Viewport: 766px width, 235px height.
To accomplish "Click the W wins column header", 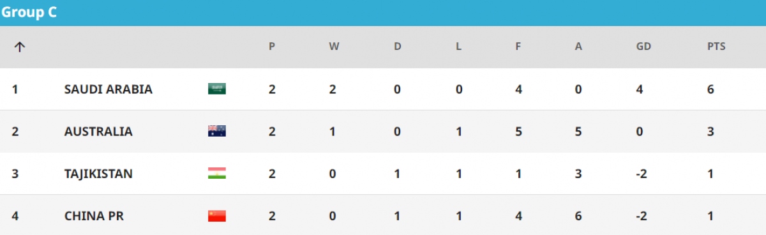I will pyautogui.click(x=334, y=47).
